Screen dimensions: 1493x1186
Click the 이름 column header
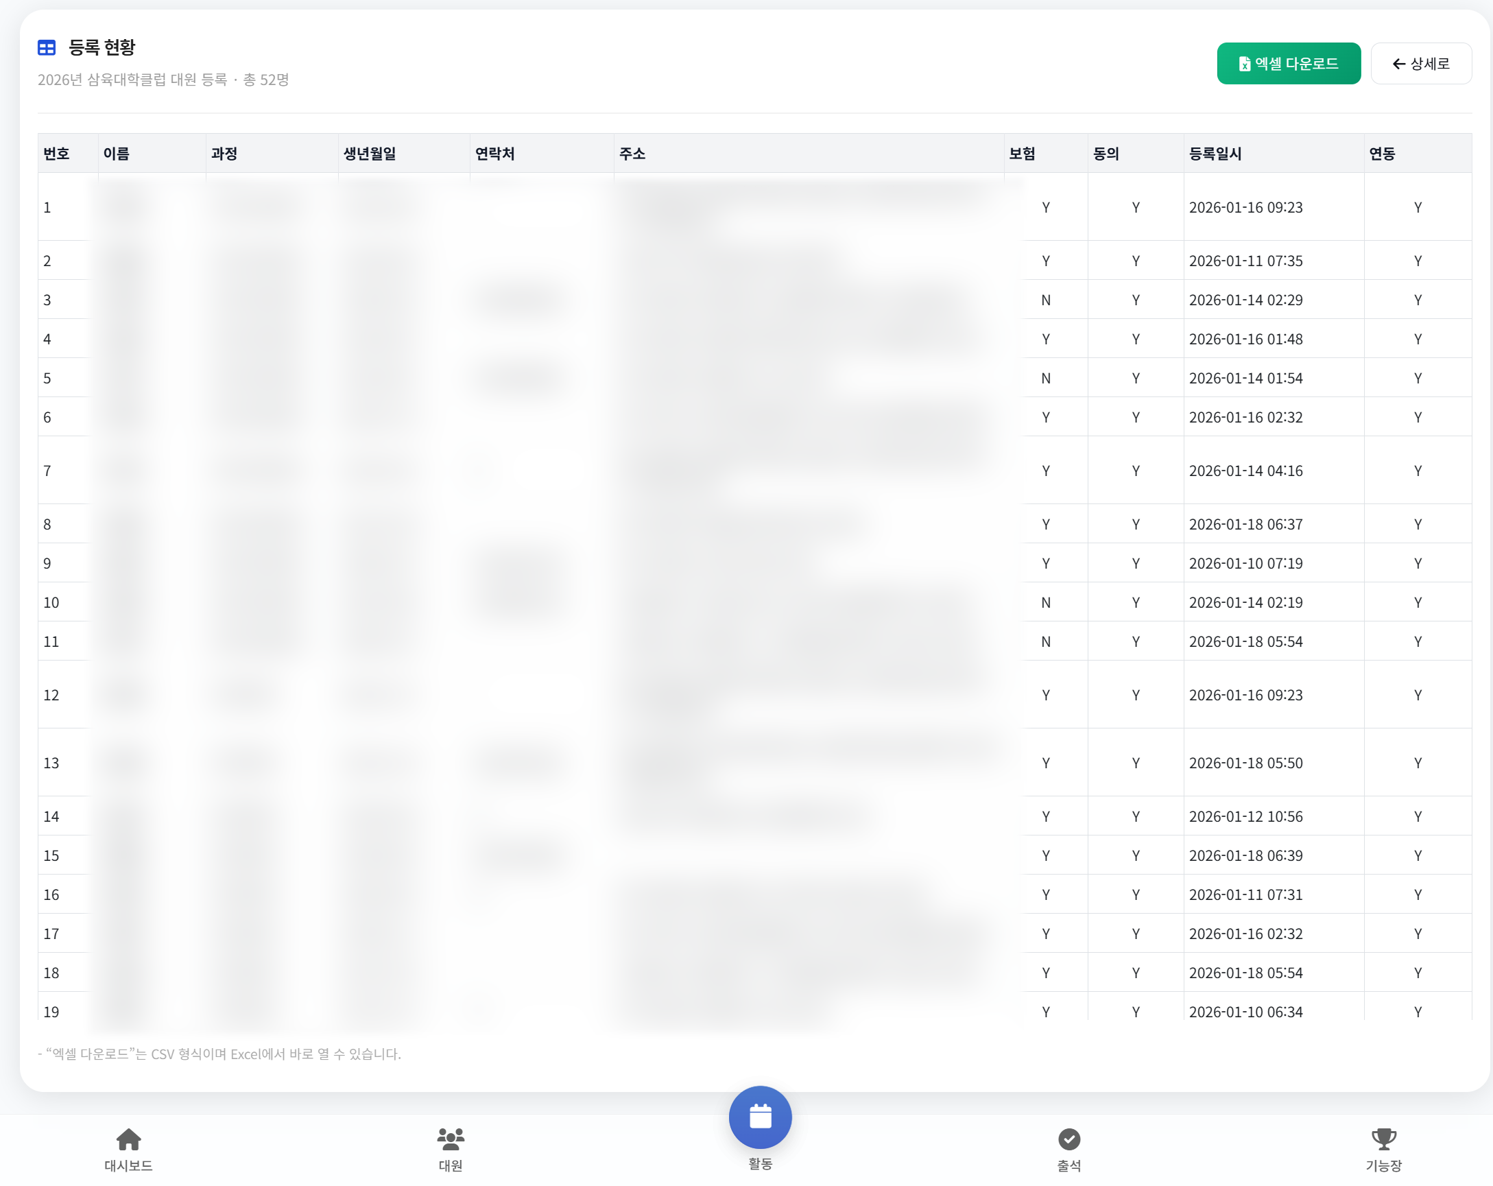coord(117,154)
